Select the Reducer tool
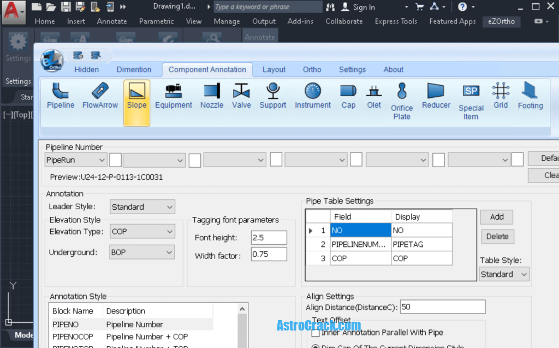The height and width of the screenshot is (348, 559). point(436,96)
